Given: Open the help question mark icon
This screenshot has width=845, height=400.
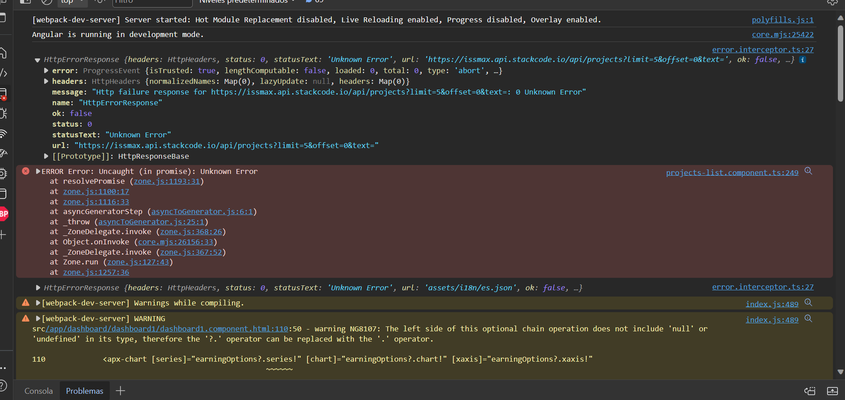Looking at the screenshot, I should 3,385.
